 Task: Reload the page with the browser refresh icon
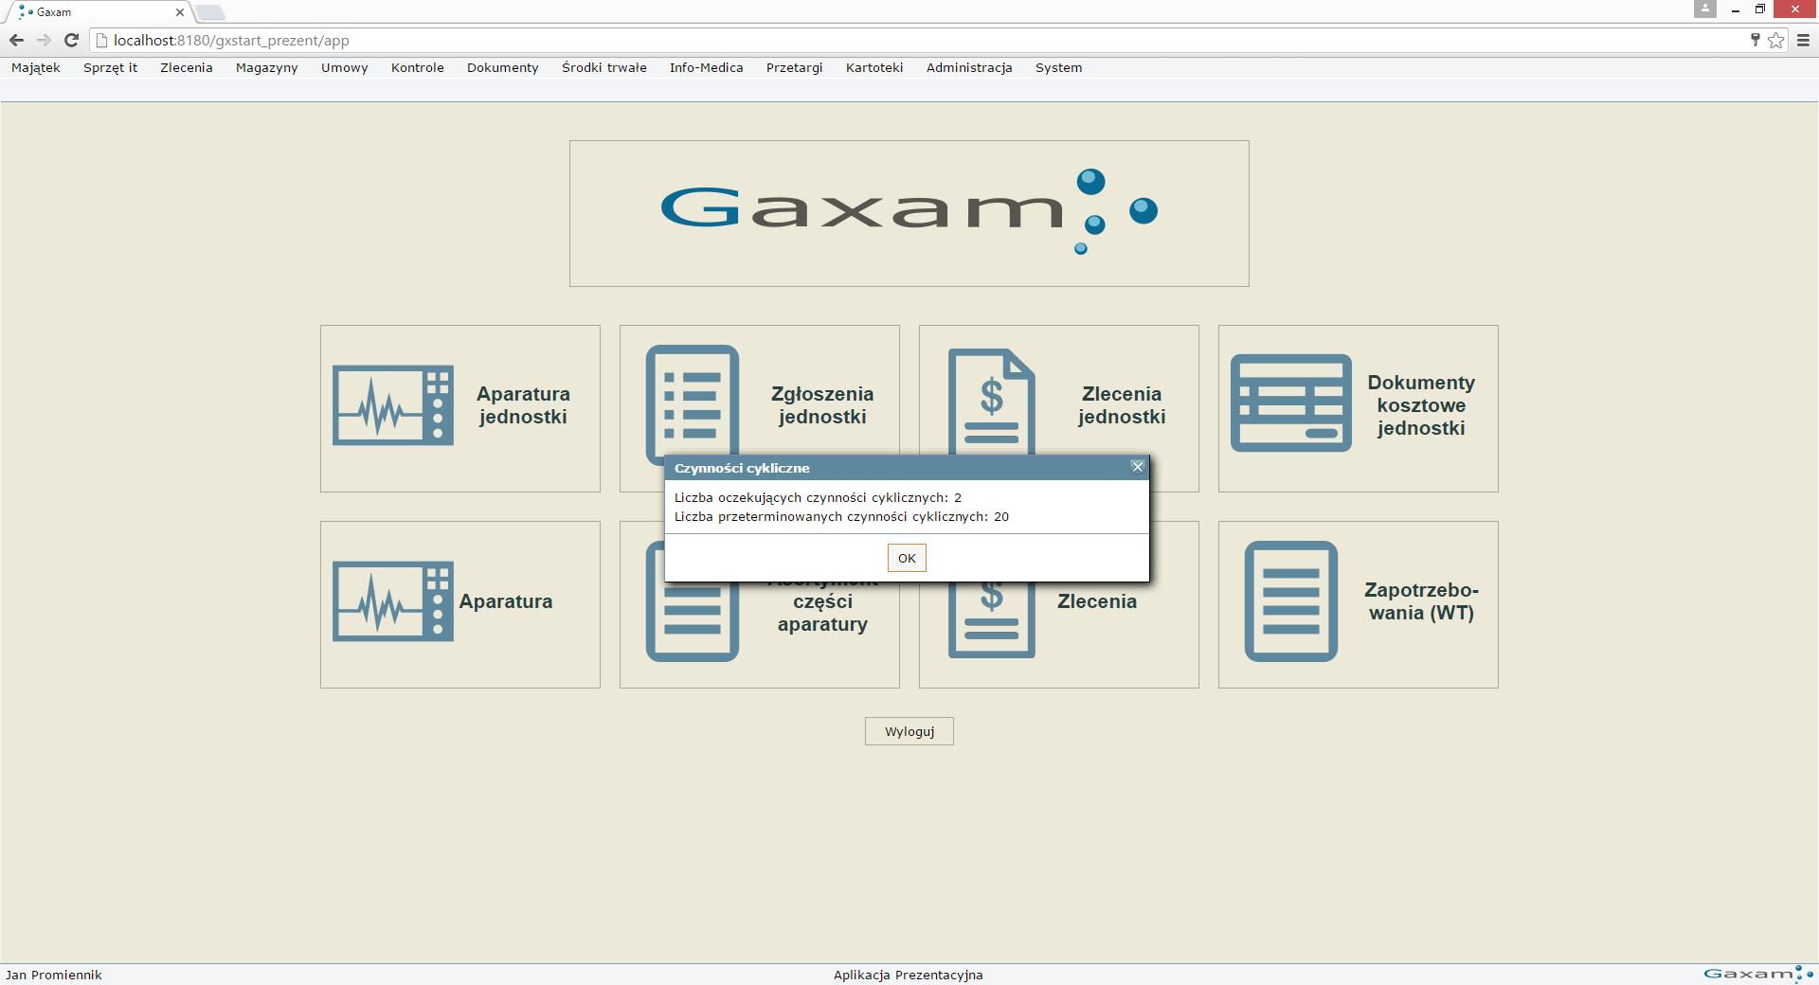point(71,40)
